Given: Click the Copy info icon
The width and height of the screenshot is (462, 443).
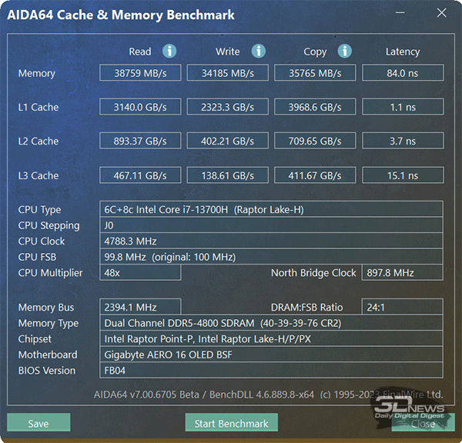Looking at the screenshot, I should coord(345,52).
